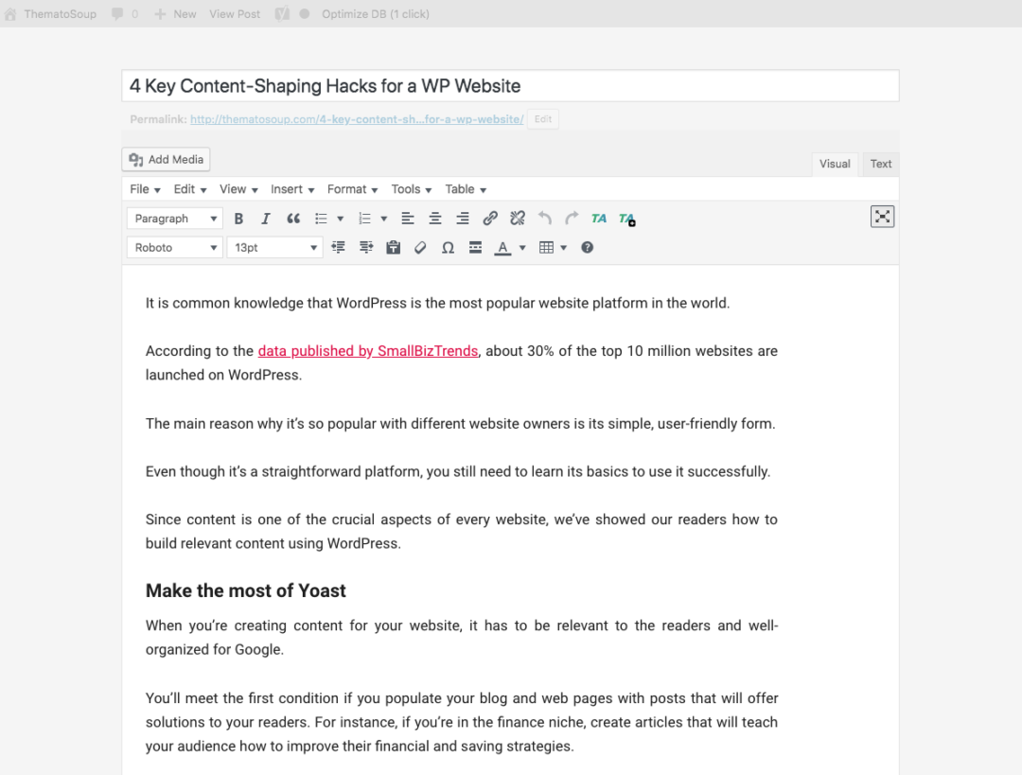Viewport: 1022px width, 775px height.
Task: Toggle blockquote formatting
Action: (293, 219)
